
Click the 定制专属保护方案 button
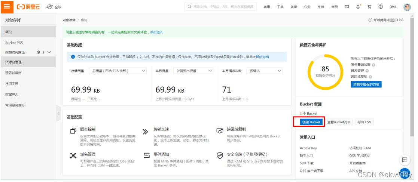366,84
